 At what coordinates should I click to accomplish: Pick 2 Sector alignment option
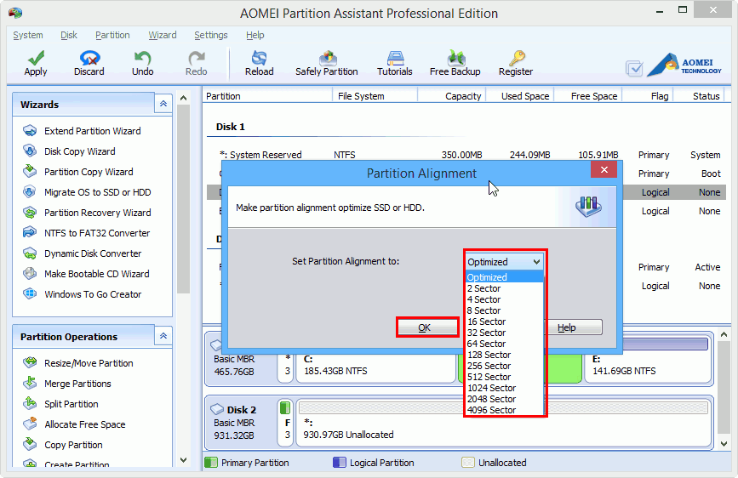pyautogui.click(x=504, y=288)
